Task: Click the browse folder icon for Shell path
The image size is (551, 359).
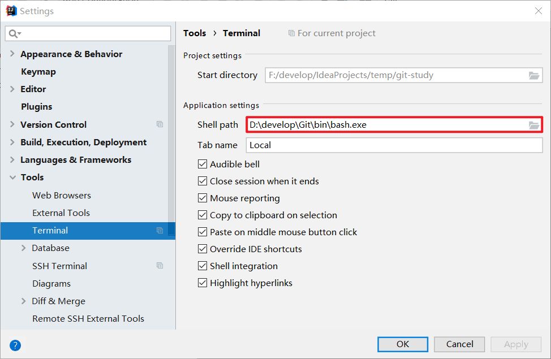Action: [533, 125]
